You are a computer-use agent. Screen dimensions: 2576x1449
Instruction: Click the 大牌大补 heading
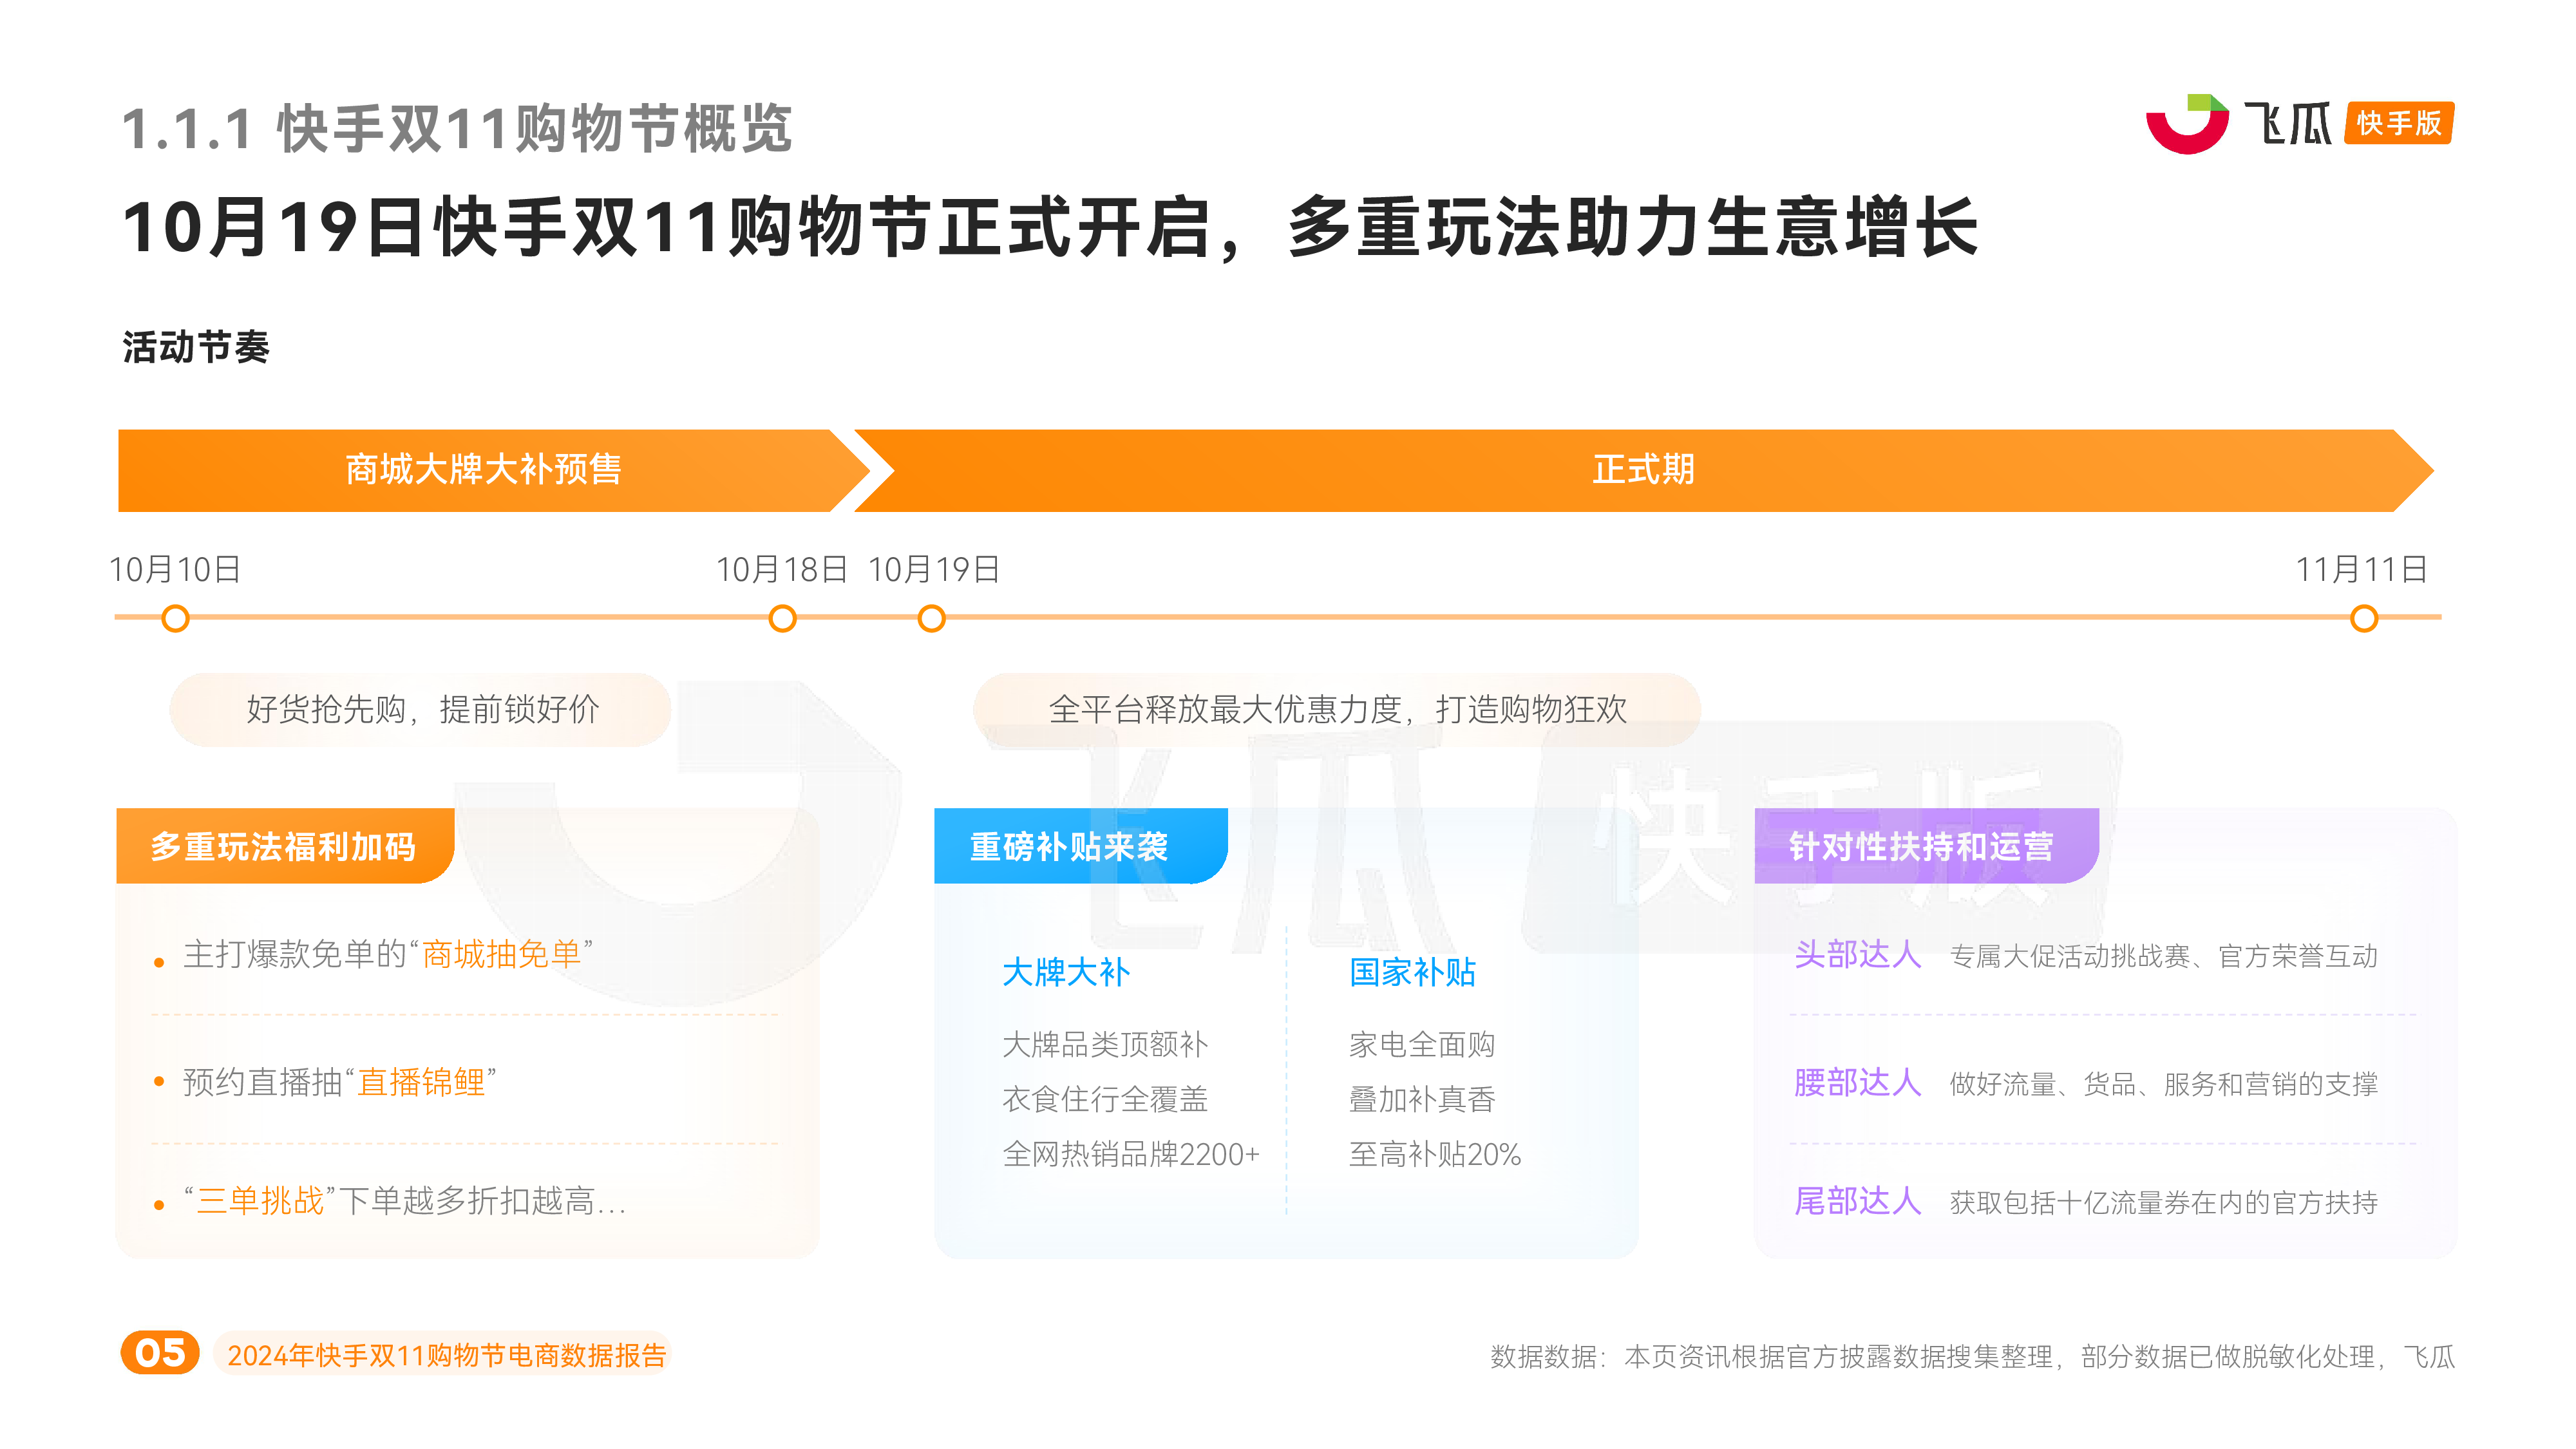coord(1066,973)
